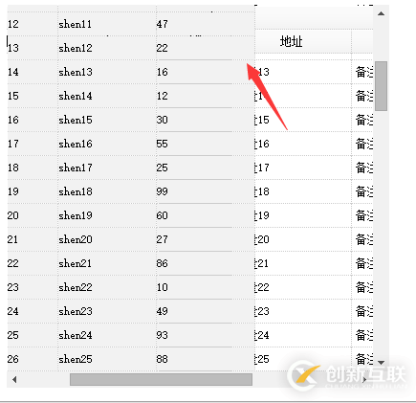Select the shen21 name cell
Viewport: 416px width, 403px height.
tap(107, 263)
